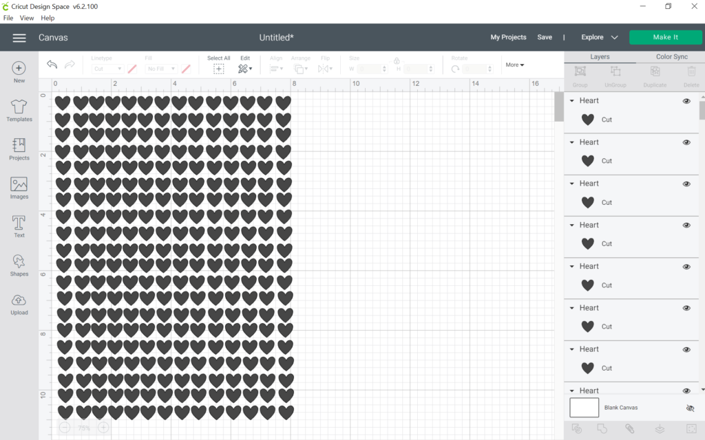This screenshot has height=440, width=705.
Task: Click the Upload icon
Action: (x=19, y=300)
